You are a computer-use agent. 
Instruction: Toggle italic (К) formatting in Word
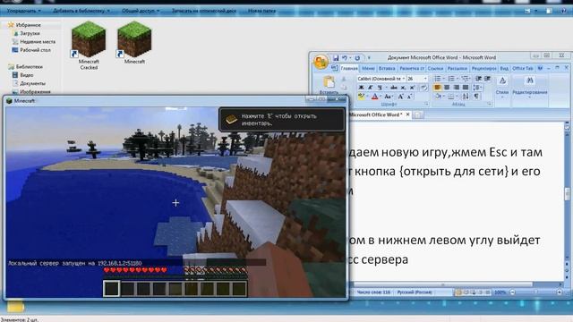point(370,88)
